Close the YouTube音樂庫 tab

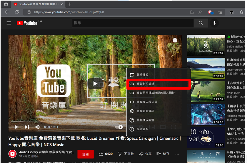tap(61, 4)
